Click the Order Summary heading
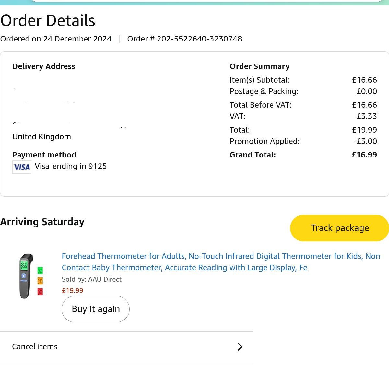 pos(259,66)
